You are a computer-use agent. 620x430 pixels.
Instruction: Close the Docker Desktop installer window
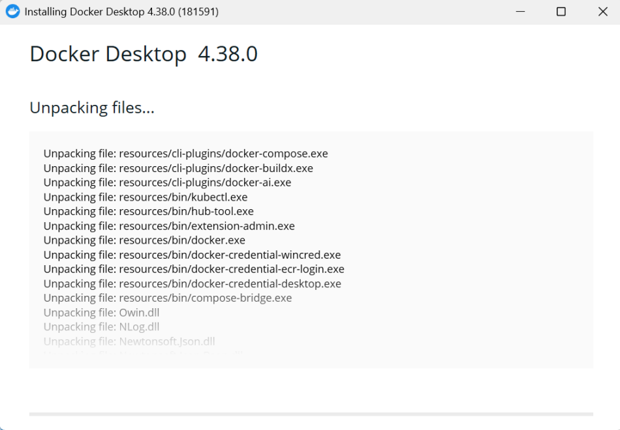[x=602, y=12]
